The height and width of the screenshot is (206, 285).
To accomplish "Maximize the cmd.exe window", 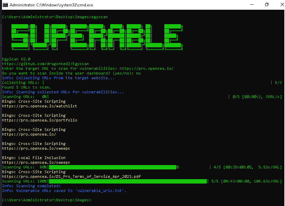I will click(x=267, y=5).
